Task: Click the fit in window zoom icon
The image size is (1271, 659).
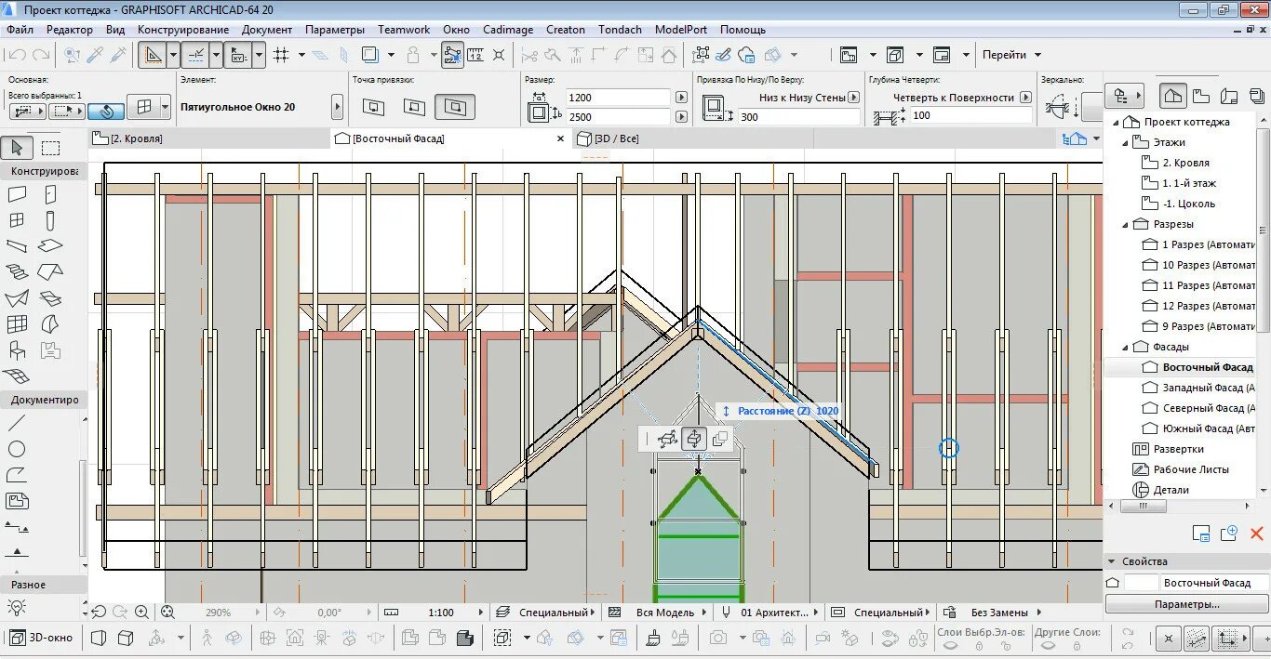Action: click(x=167, y=612)
